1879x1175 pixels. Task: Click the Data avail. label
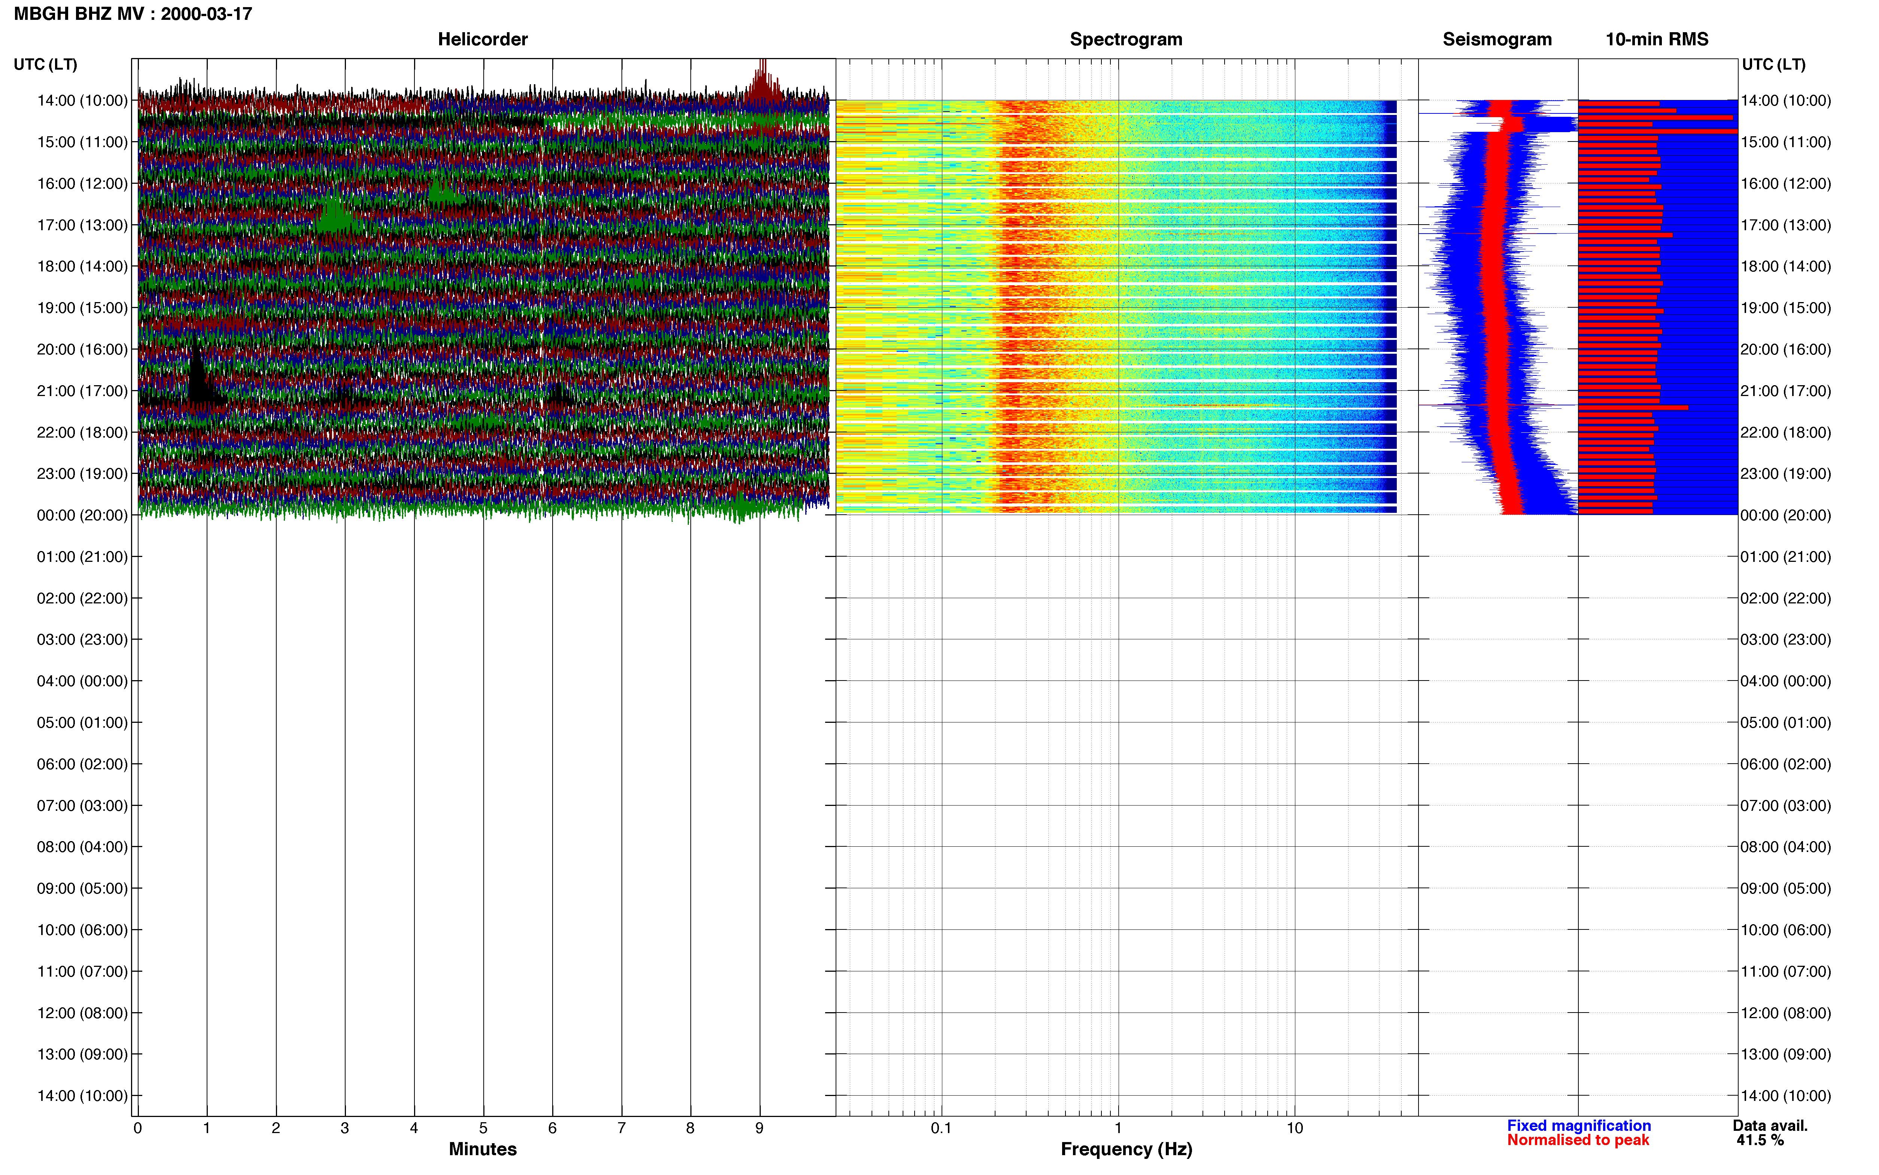pyautogui.click(x=1770, y=1125)
